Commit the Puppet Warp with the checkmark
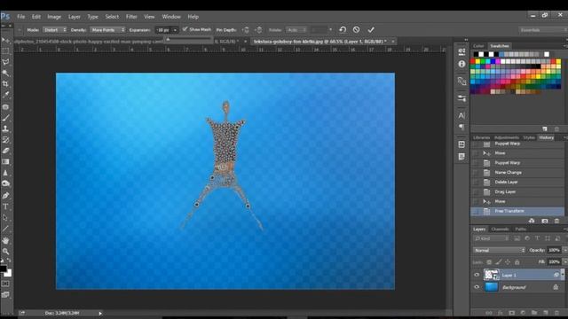 (x=371, y=29)
